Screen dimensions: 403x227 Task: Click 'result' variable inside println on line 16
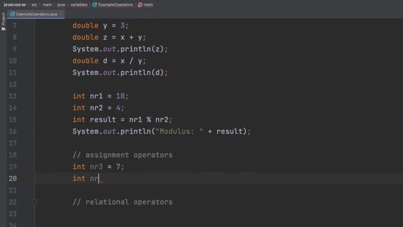click(x=229, y=132)
